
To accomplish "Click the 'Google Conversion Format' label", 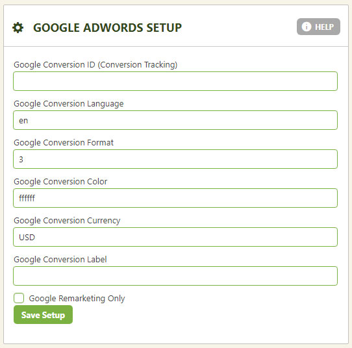I will pyautogui.click(x=64, y=142).
